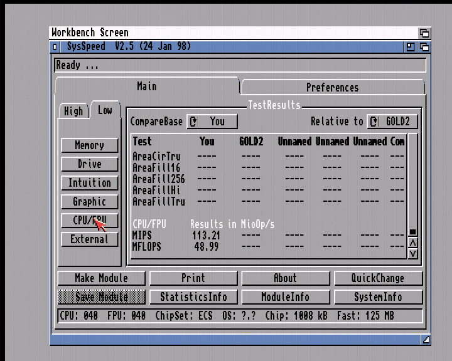Click the Workbench Screen depth gadget
This screenshot has height=361, width=452.
click(424, 33)
